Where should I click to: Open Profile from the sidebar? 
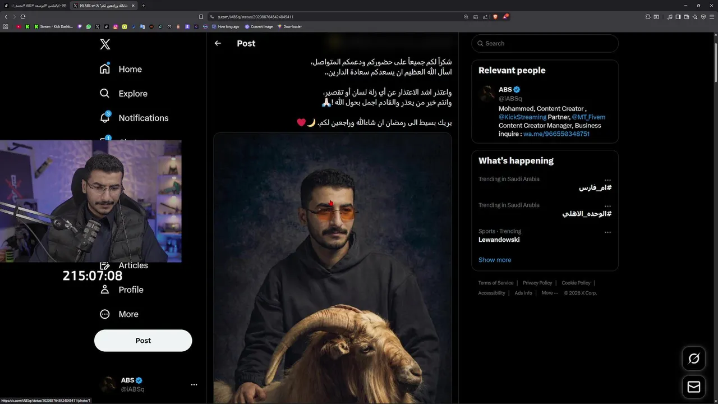click(121, 290)
